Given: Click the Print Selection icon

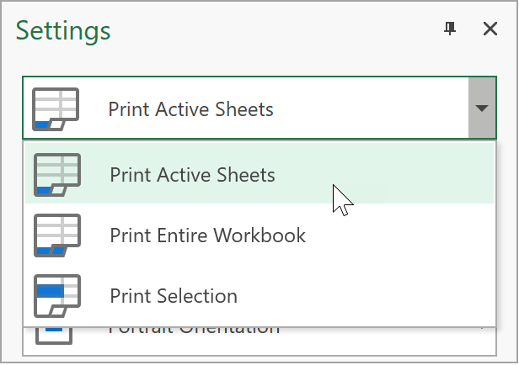Looking at the screenshot, I should tap(56, 295).
